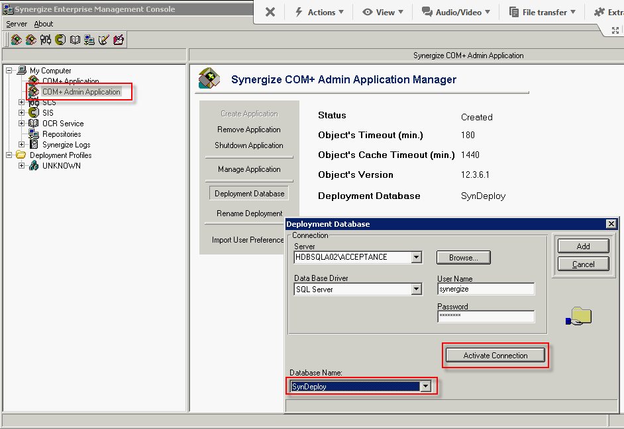Select the OCR Service book toolbar icon

(75, 40)
